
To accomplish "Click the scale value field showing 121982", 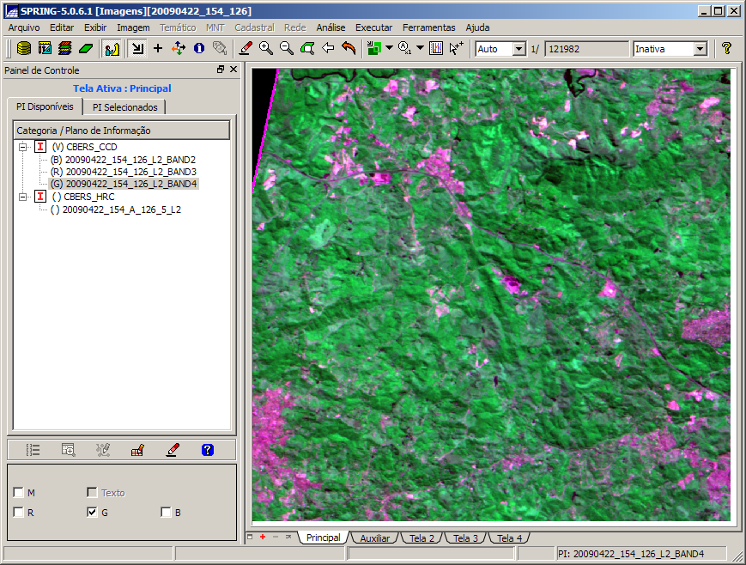I will tap(585, 49).
